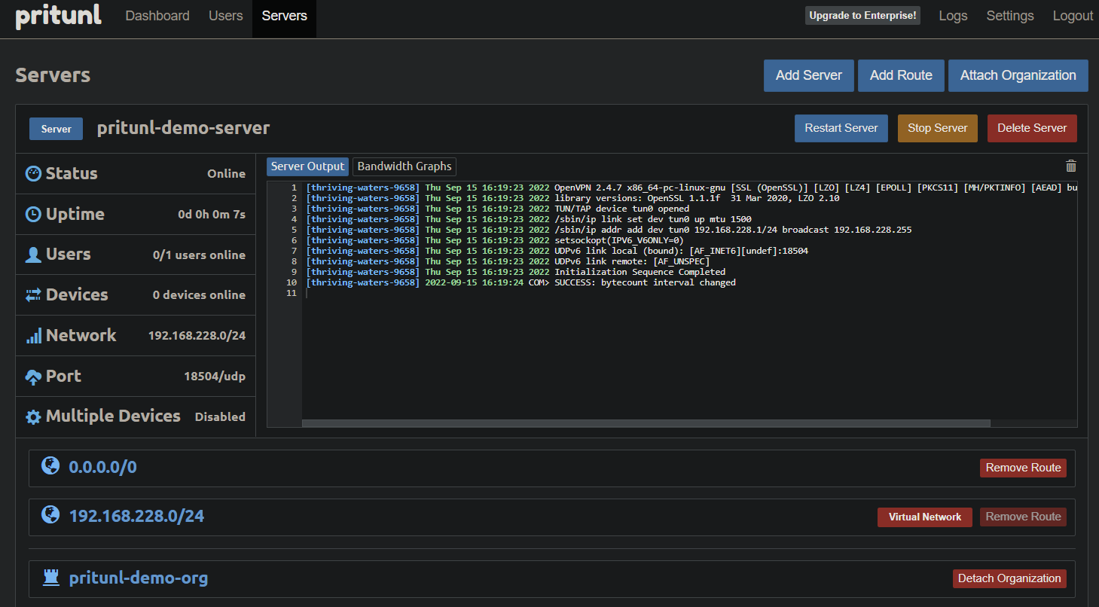Click Upgrade to Enterprise button
This screenshot has width=1099, height=607.
click(x=862, y=16)
